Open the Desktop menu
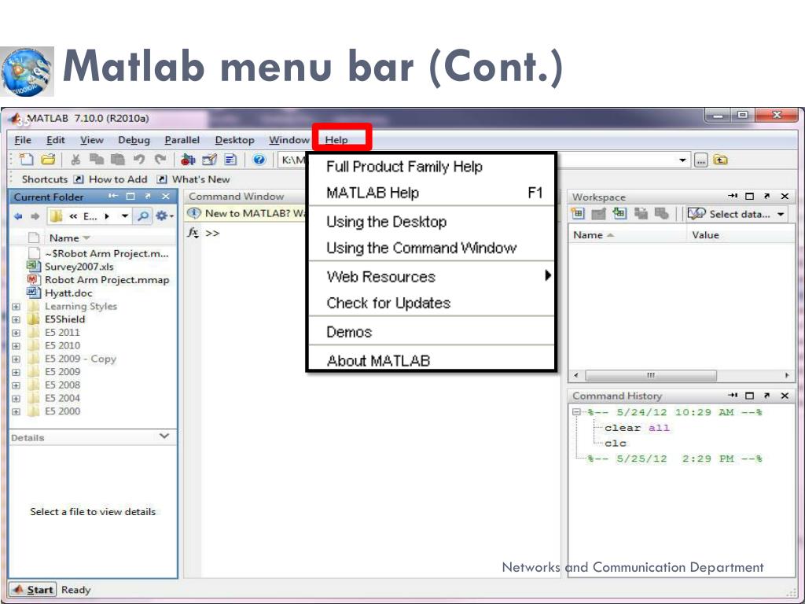Screen dimensions: 805x604 point(234,140)
